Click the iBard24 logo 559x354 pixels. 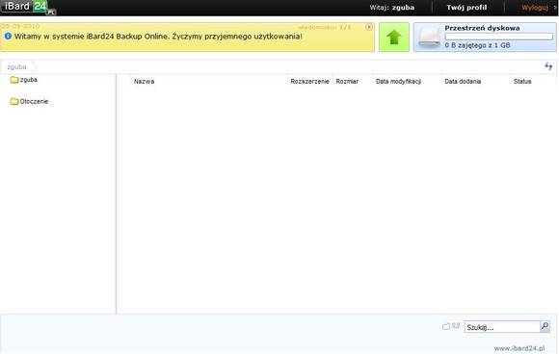[28, 7]
